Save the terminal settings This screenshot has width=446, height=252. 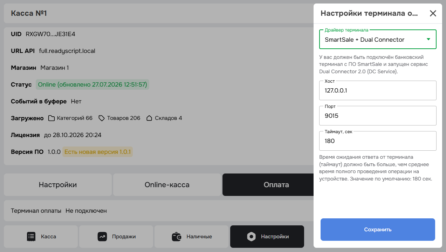[x=378, y=230]
